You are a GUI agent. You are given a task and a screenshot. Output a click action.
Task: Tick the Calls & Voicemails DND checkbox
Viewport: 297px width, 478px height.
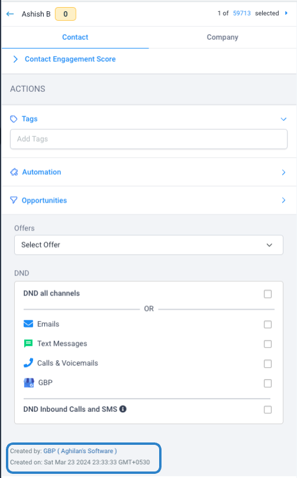tap(268, 364)
